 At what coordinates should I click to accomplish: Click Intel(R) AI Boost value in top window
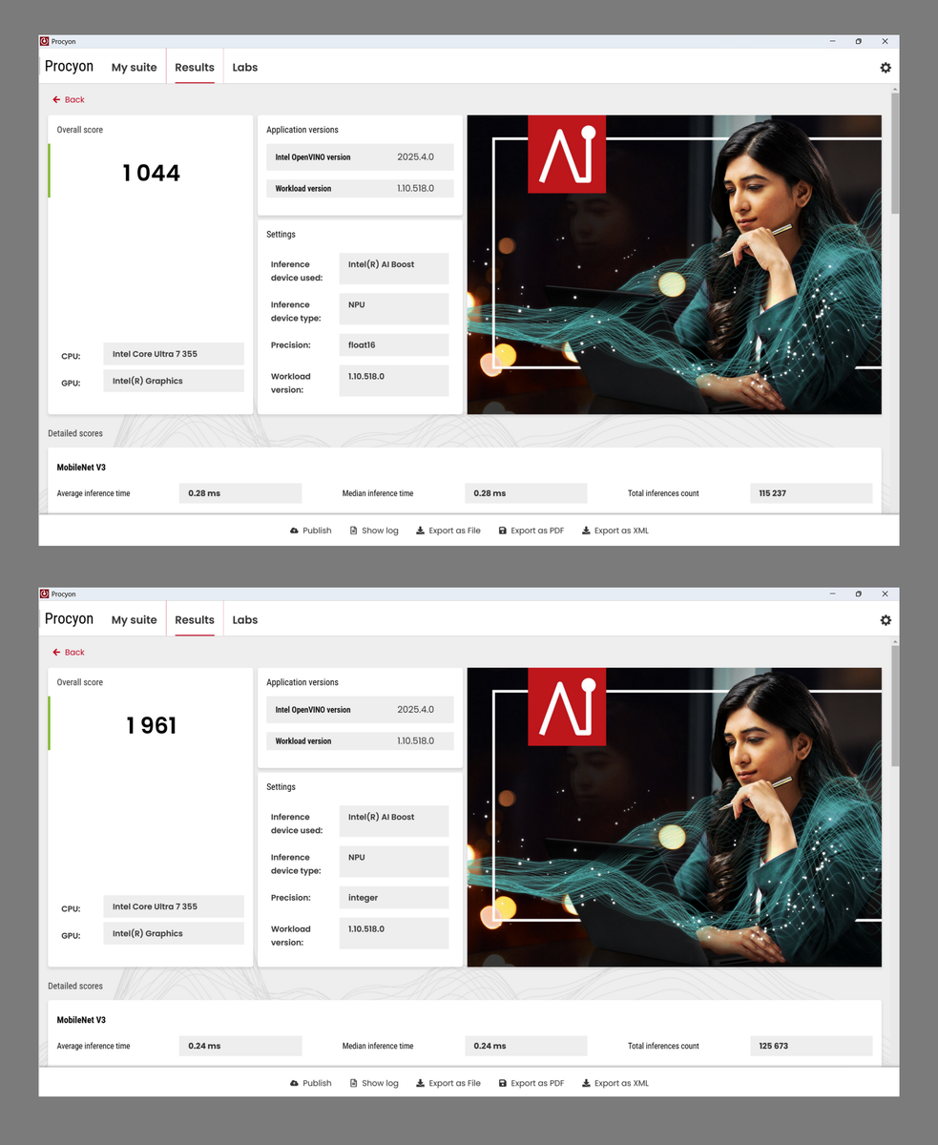[394, 268]
